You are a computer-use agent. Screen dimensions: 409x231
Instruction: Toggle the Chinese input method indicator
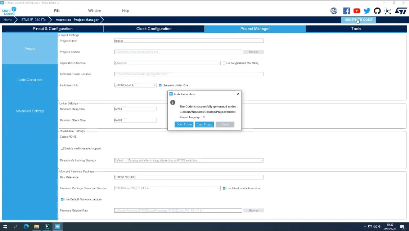coord(380,227)
